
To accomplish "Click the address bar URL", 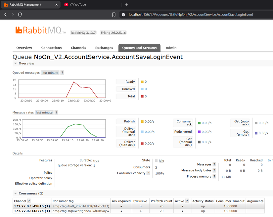I will (x=191, y=15).
